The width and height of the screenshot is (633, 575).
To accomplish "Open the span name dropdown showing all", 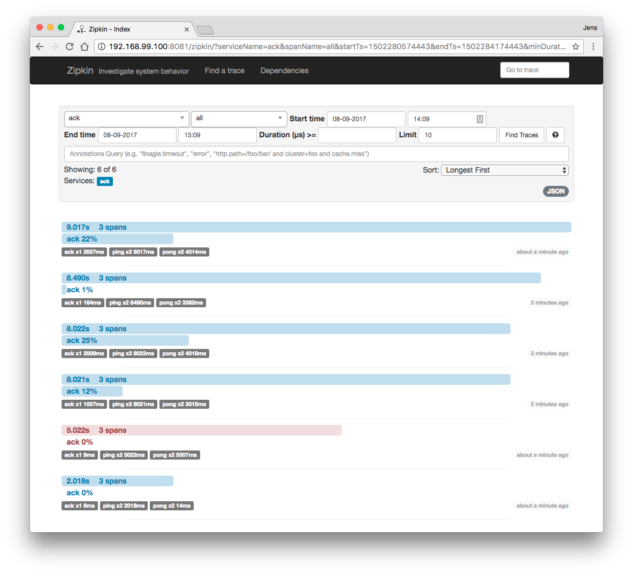I will click(x=239, y=119).
